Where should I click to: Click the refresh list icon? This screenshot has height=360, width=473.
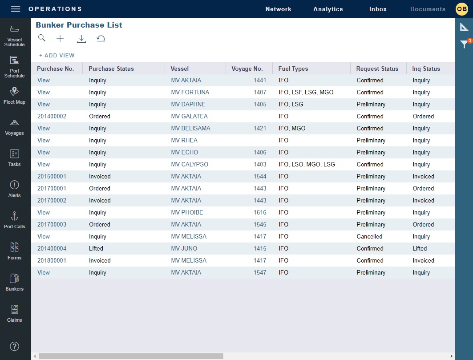101,39
